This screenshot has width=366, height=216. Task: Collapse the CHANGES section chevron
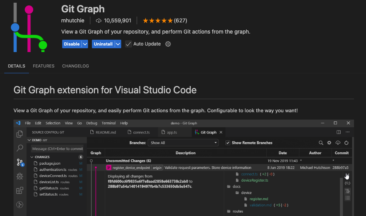pos(32,157)
